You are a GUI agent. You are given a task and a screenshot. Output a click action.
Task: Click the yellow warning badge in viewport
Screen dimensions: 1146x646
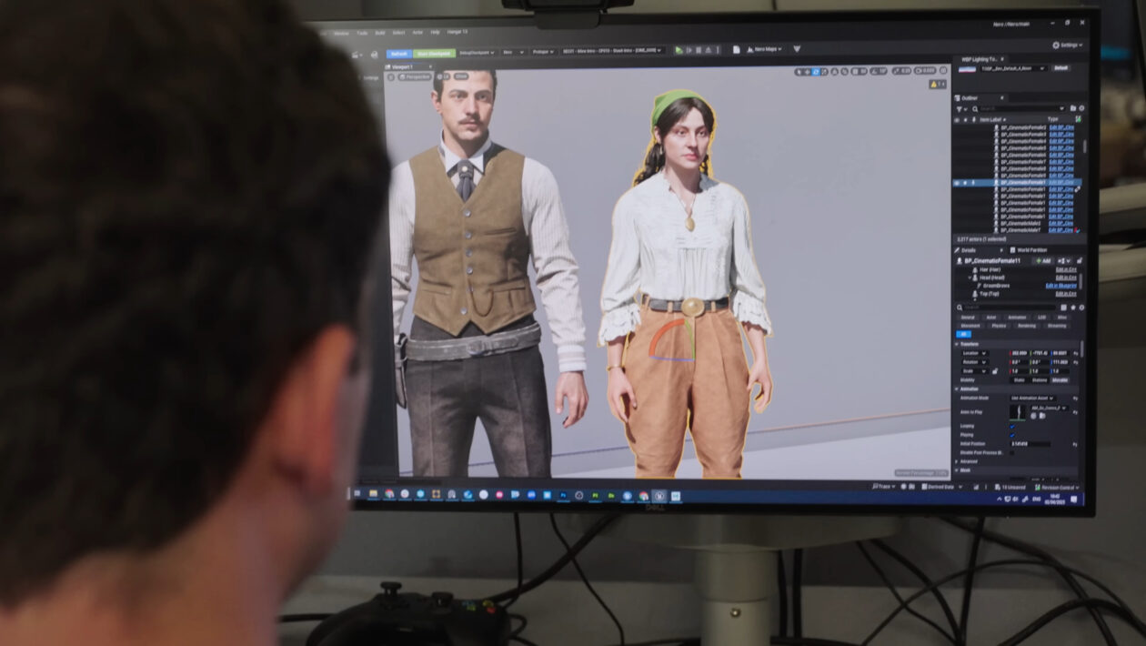click(938, 84)
